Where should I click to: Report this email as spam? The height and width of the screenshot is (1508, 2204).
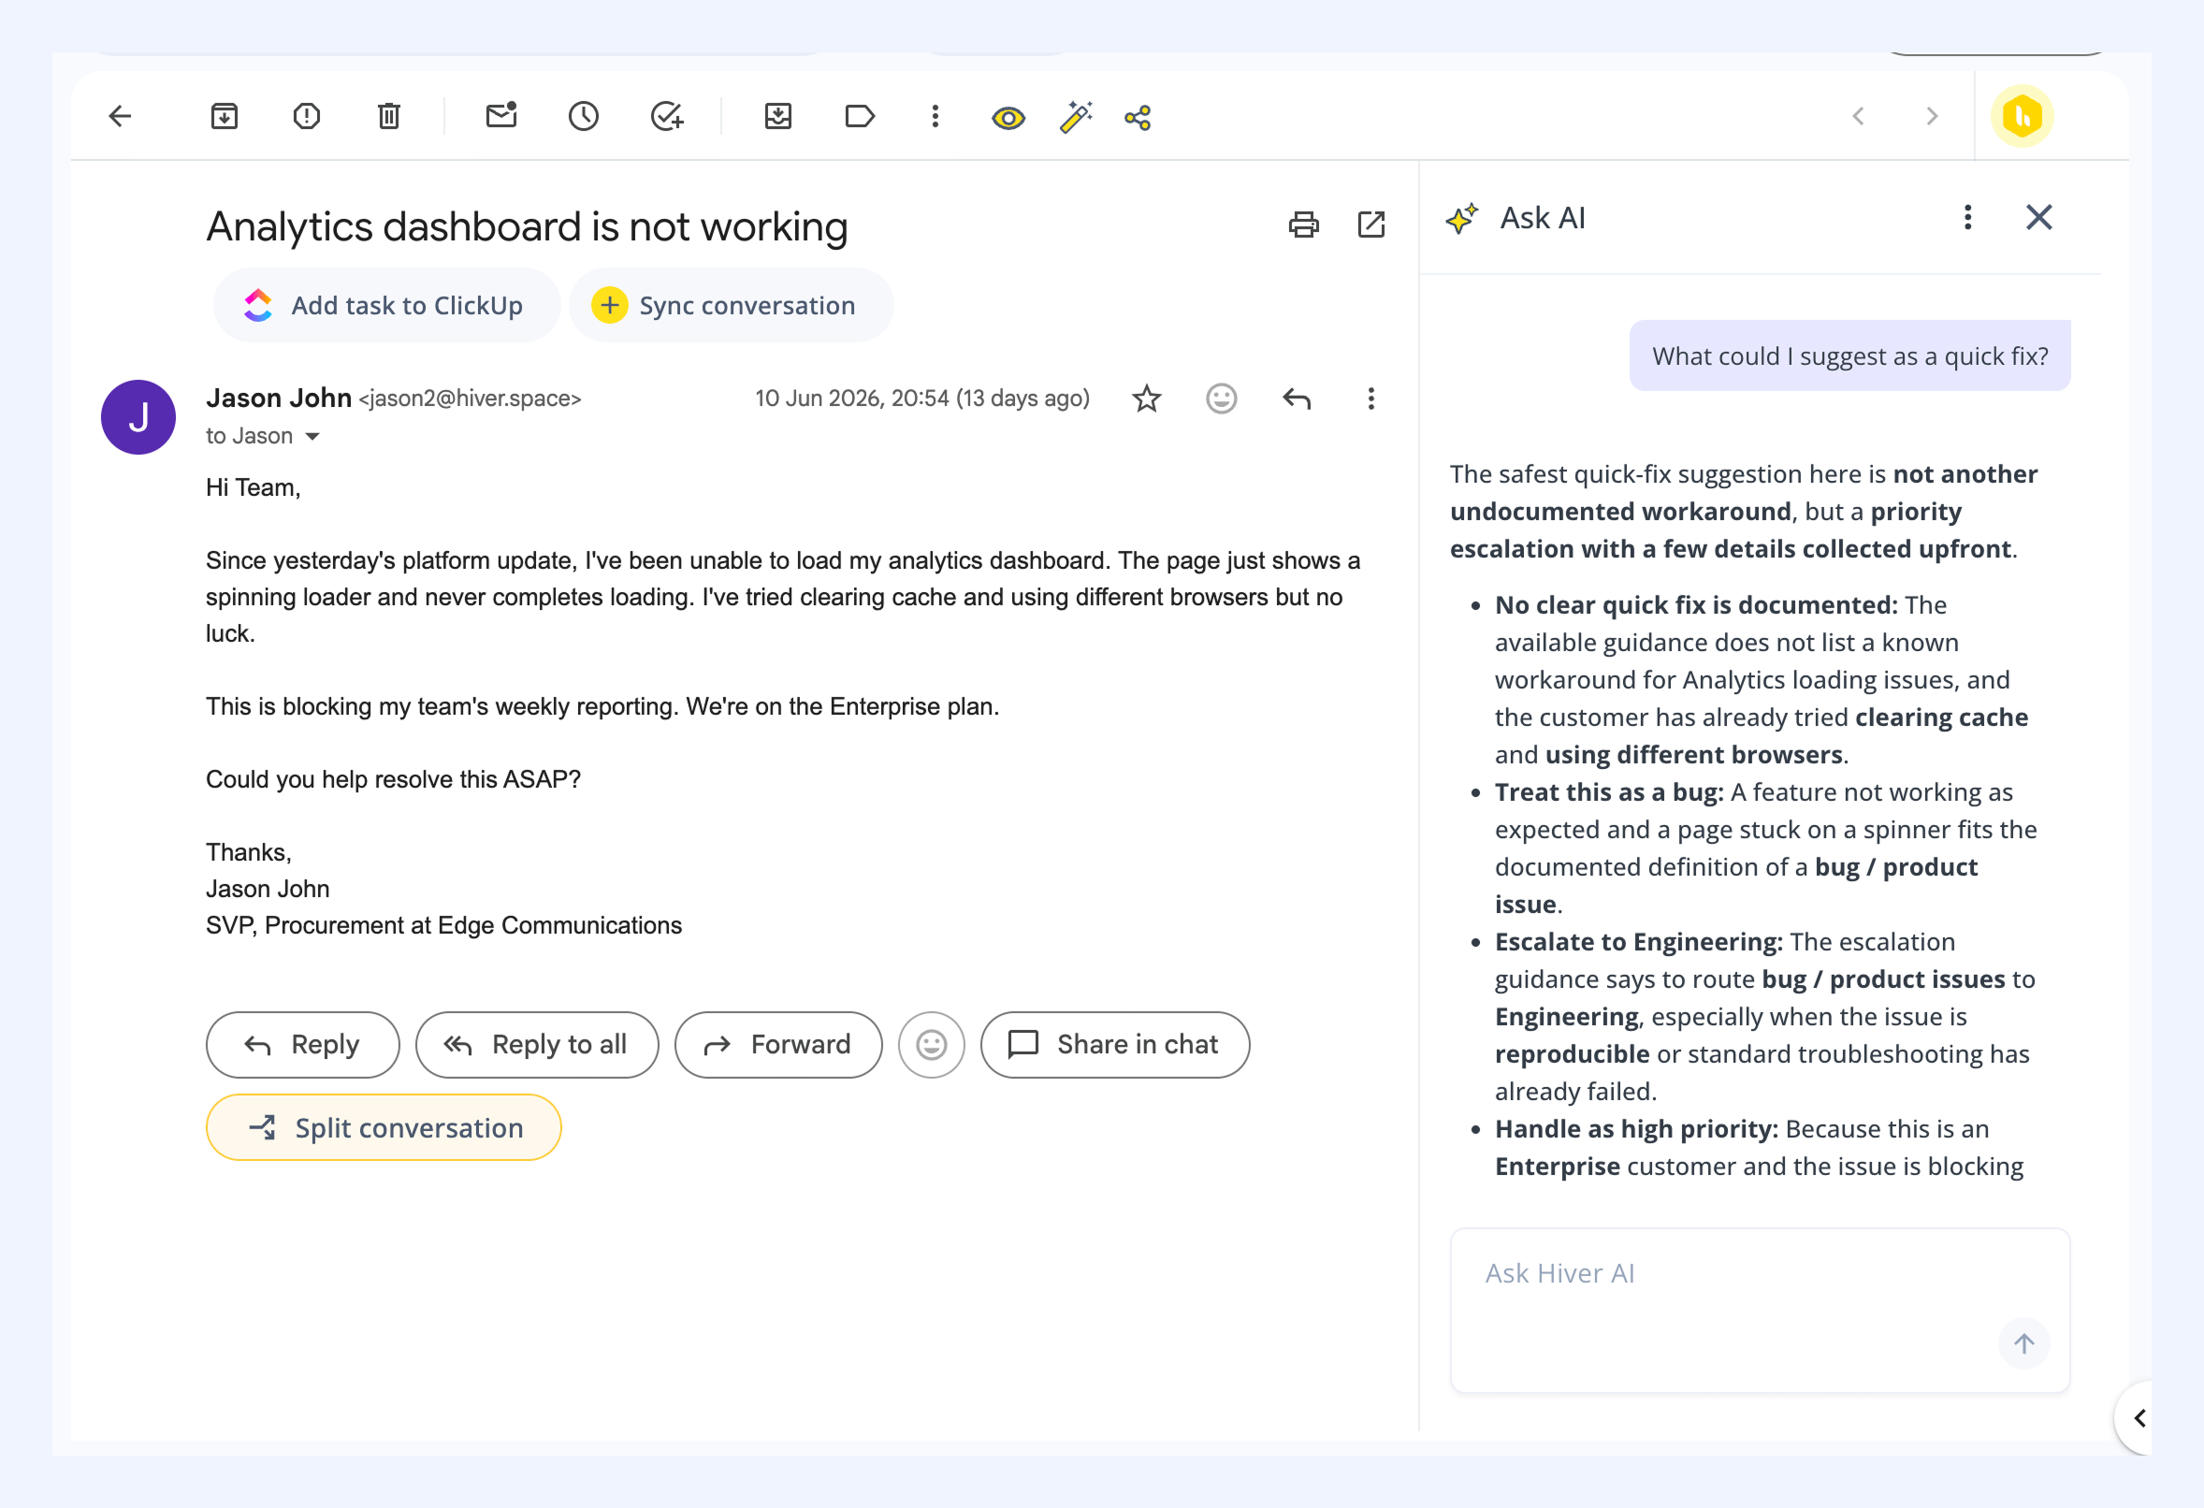(306, 117)
